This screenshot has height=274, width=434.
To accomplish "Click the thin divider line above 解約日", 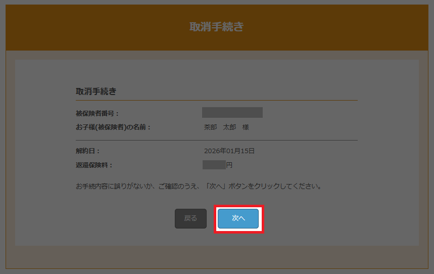I will (x=216, y=140).
